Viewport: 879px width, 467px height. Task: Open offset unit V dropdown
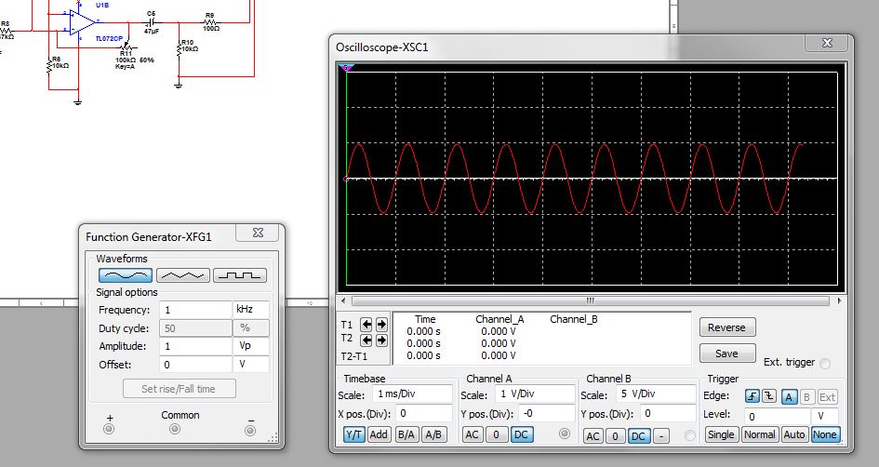point(250,365)
